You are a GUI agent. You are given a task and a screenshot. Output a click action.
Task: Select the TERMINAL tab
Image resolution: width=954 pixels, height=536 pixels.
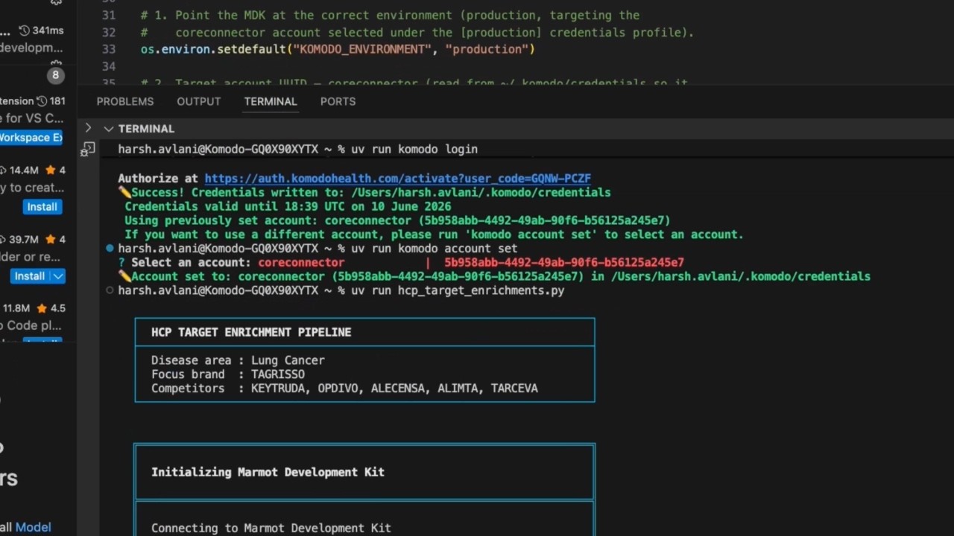tap(271, 101)
